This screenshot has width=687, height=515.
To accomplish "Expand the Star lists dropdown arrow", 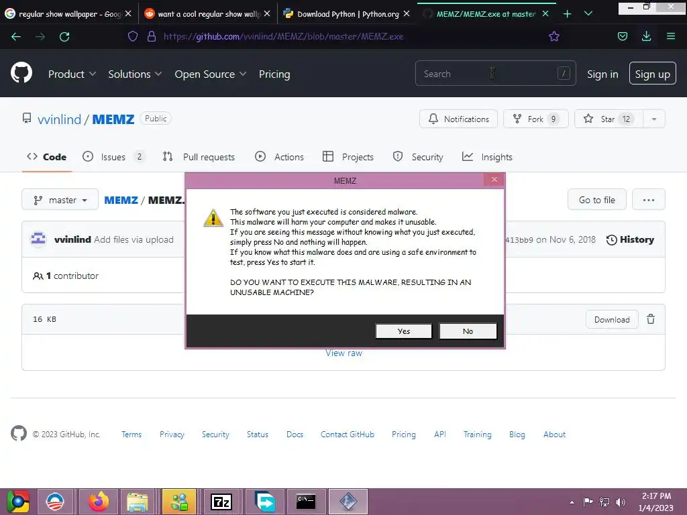I will 653,119.
